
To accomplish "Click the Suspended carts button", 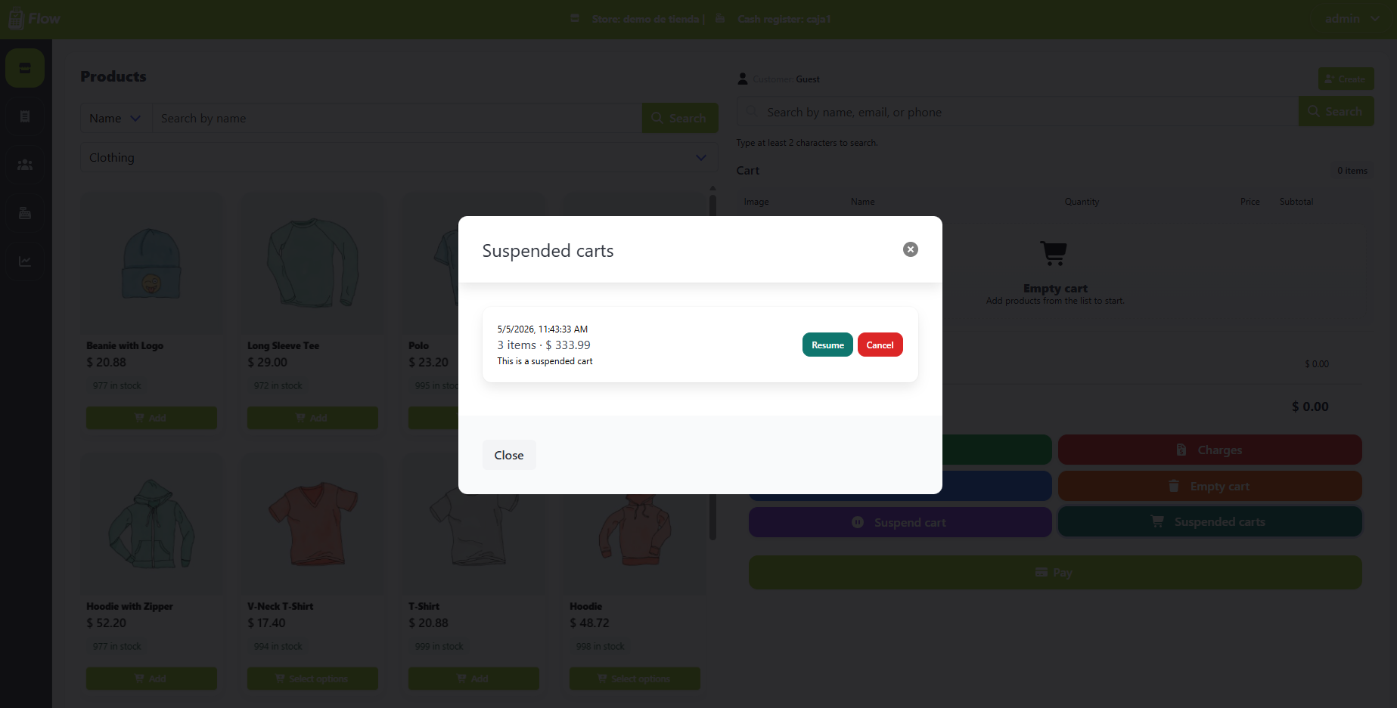I will (1209, 522).
